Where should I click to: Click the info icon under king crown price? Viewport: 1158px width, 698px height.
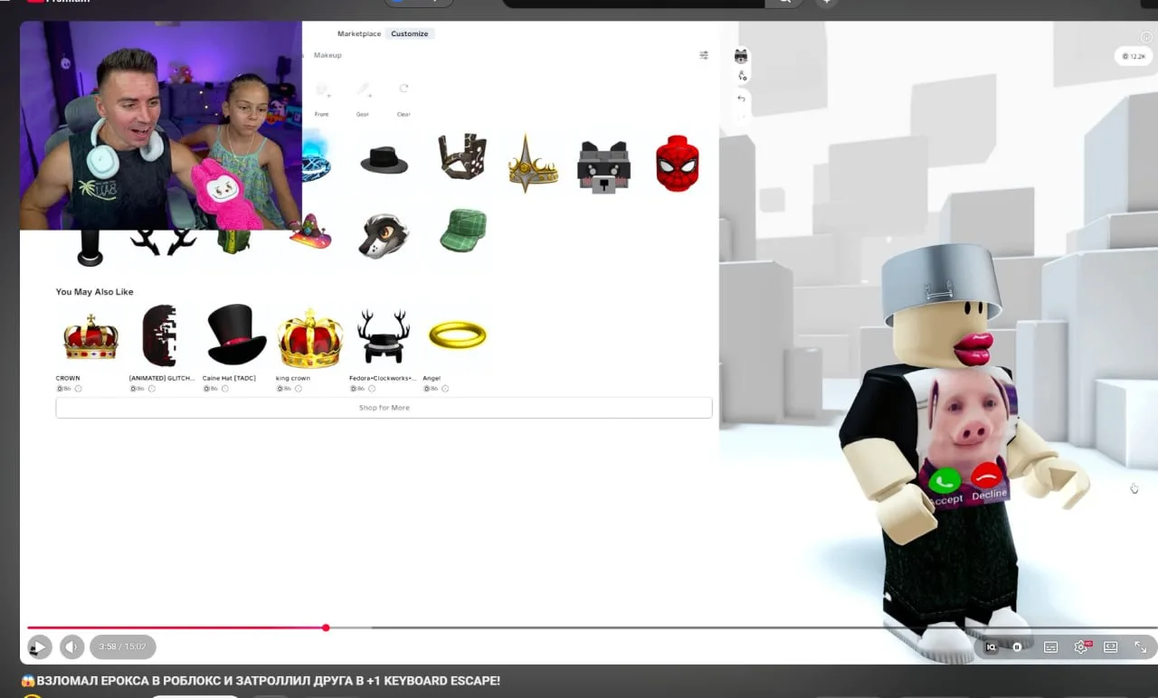[x=298, y=389]
